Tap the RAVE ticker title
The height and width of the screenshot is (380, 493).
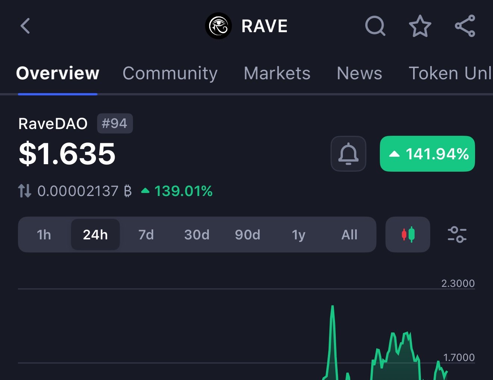click(x=264, y=26)
